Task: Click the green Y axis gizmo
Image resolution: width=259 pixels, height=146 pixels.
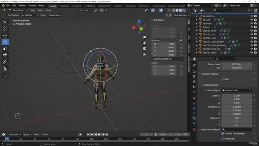Action: coord(141,29)
